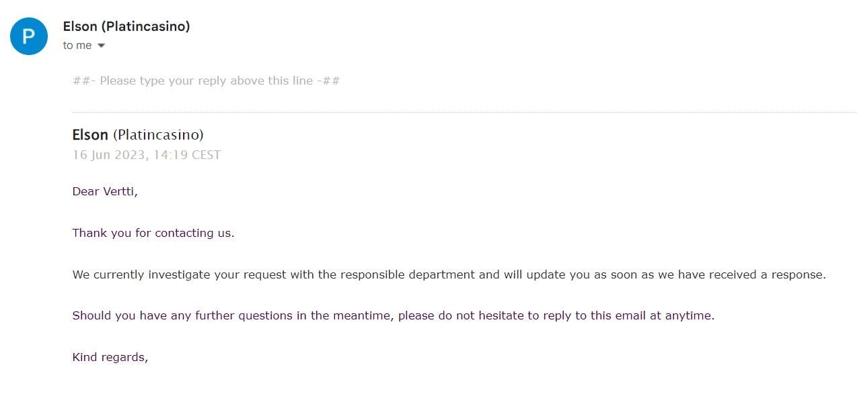Viewport: 857px width, 404px height.
Task: Click the dotted separator line below the reply notice
Action: 463,112
